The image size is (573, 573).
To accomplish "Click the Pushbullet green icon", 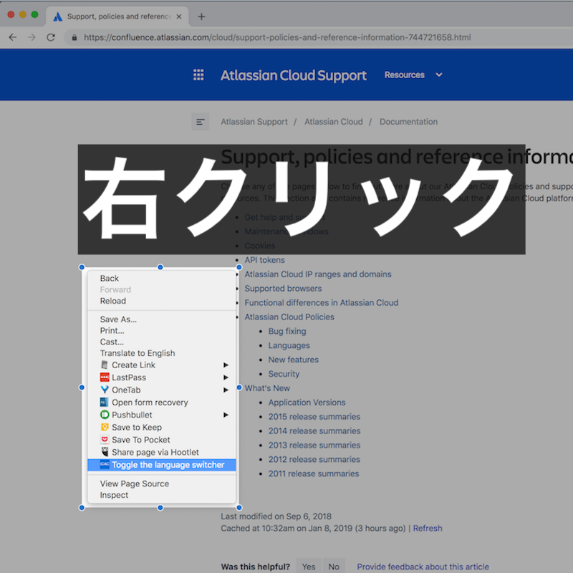I will (x=105, y=415).
